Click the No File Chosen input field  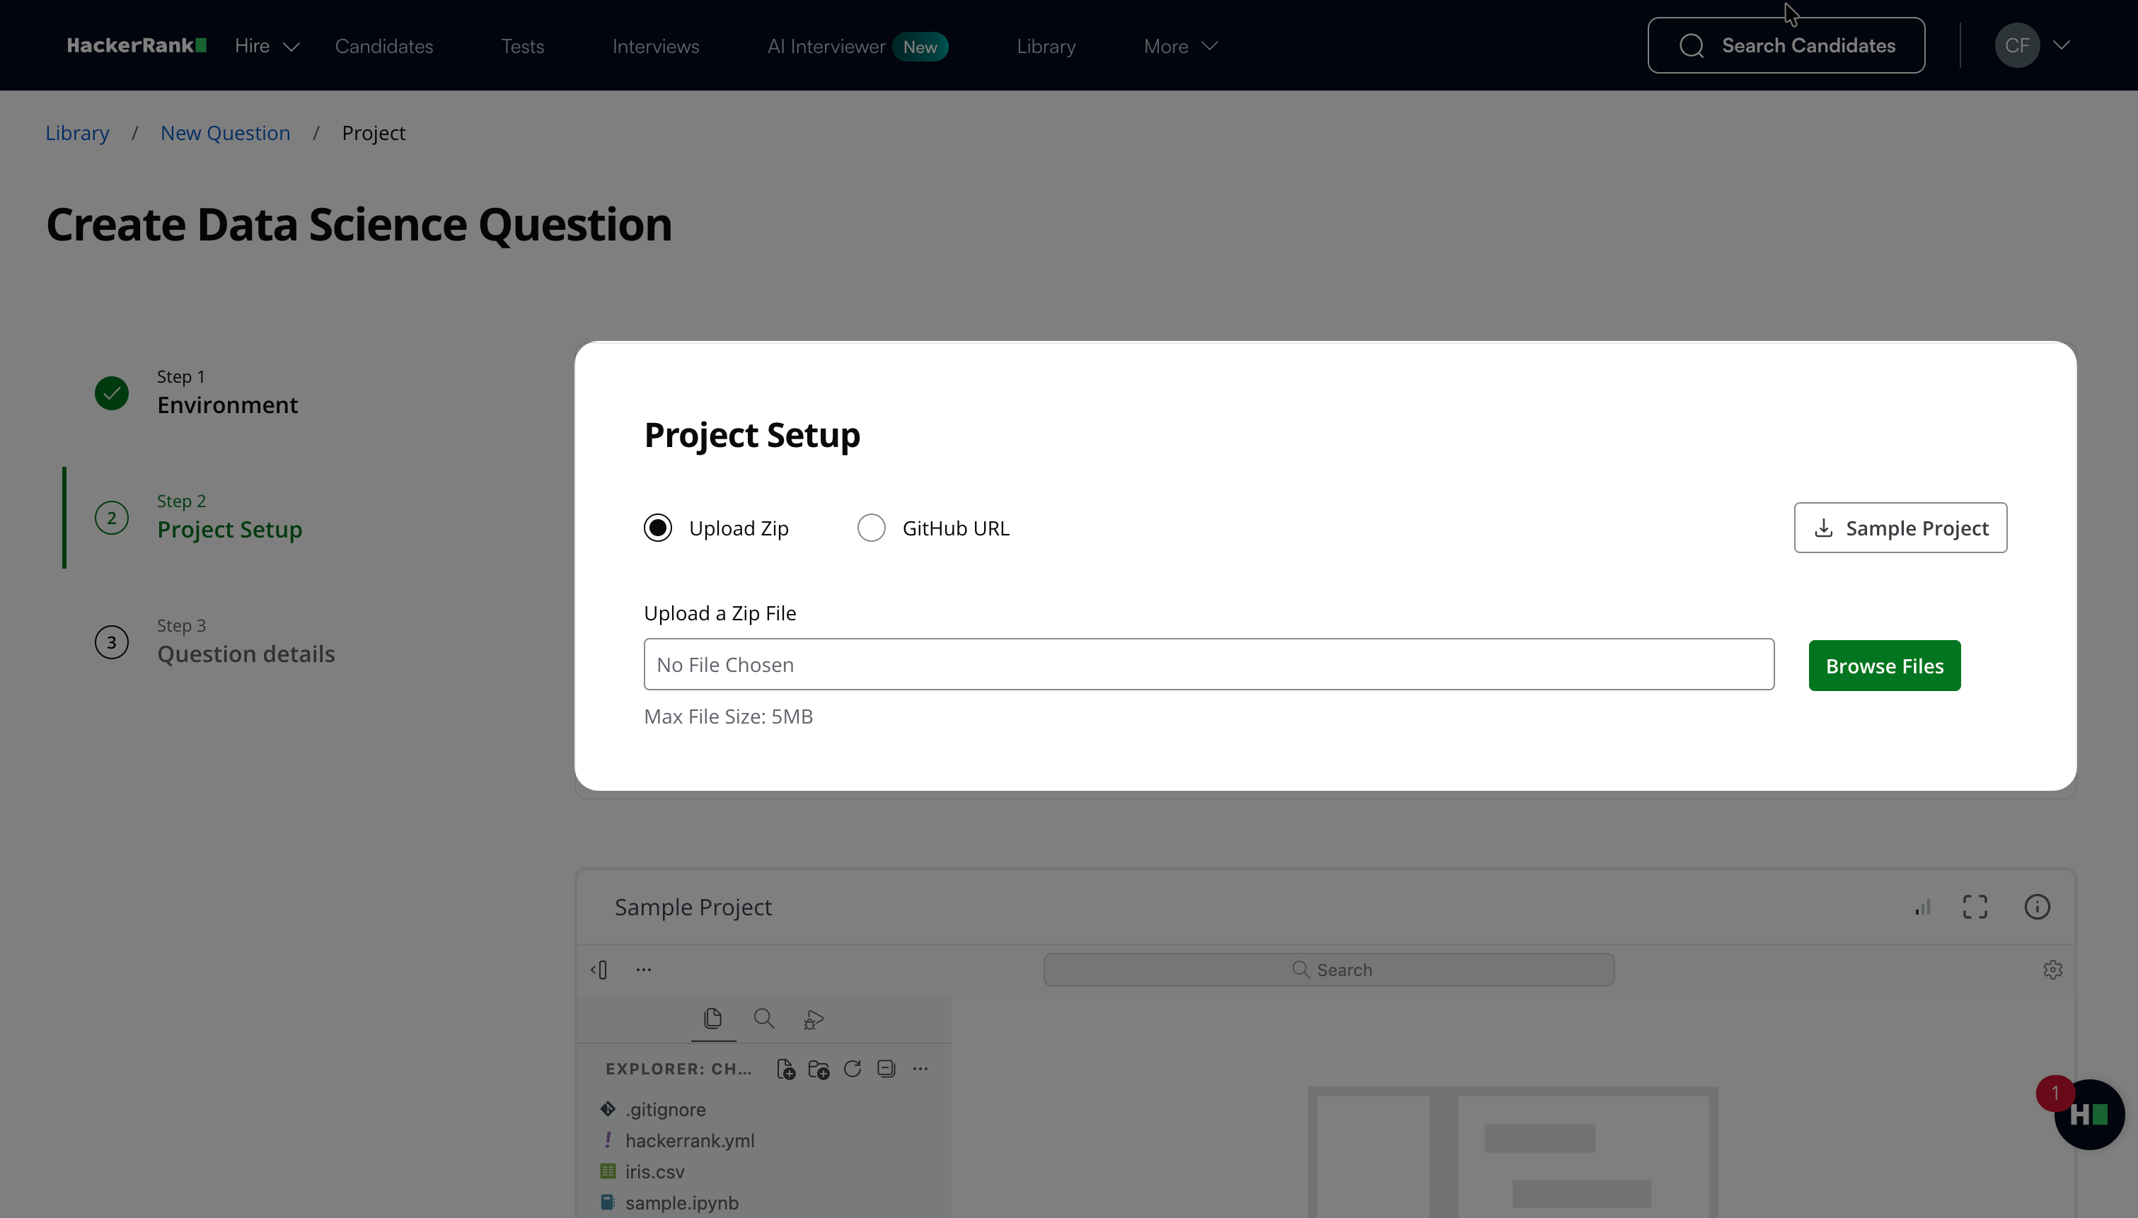tap(1208, 664)
